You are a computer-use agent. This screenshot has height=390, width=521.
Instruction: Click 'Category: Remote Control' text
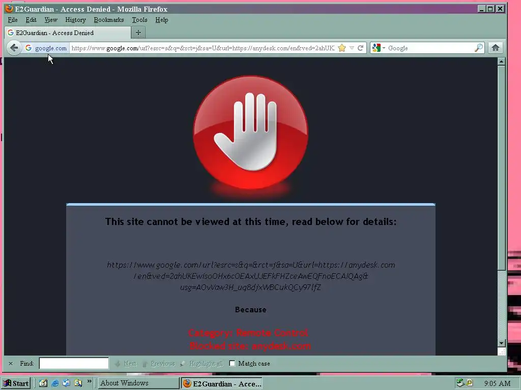coord(248,333)
